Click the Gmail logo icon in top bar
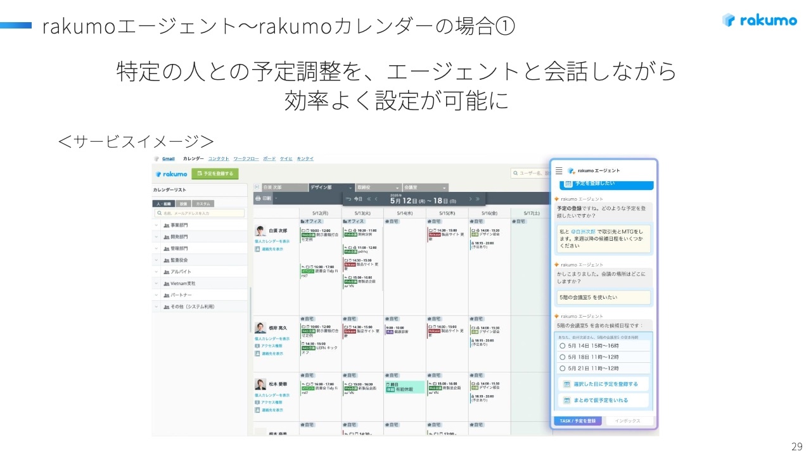The image size is (811, 456). click(157, 159)
